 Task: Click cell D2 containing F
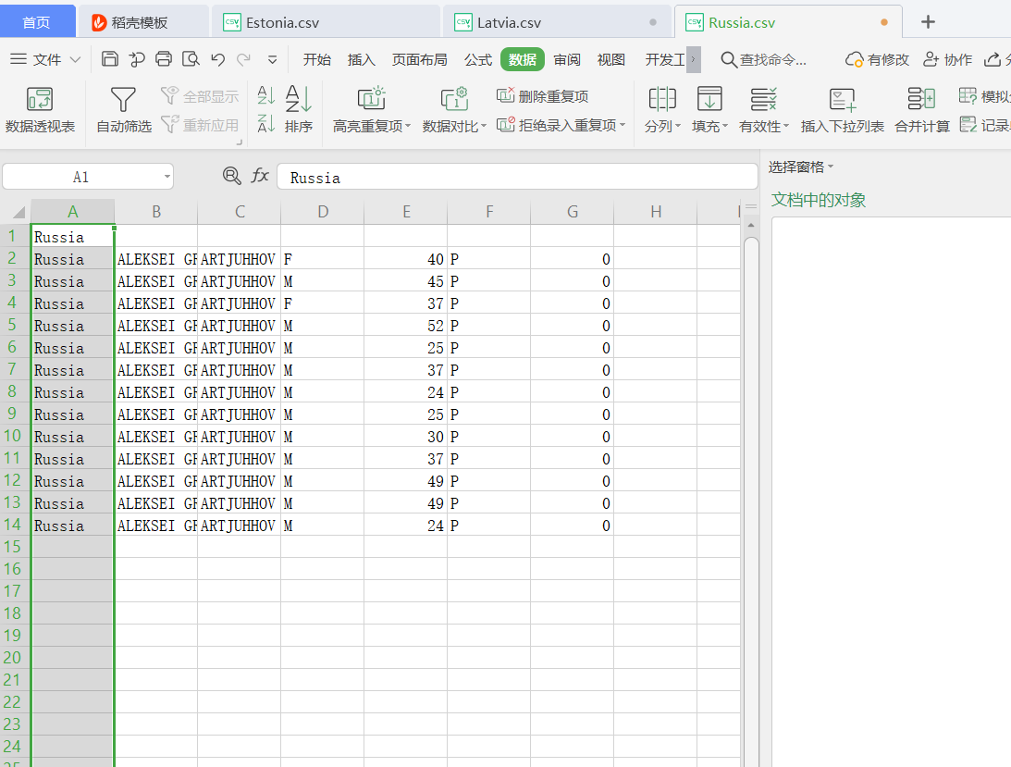pyautogui.click(x=323, y=259)
